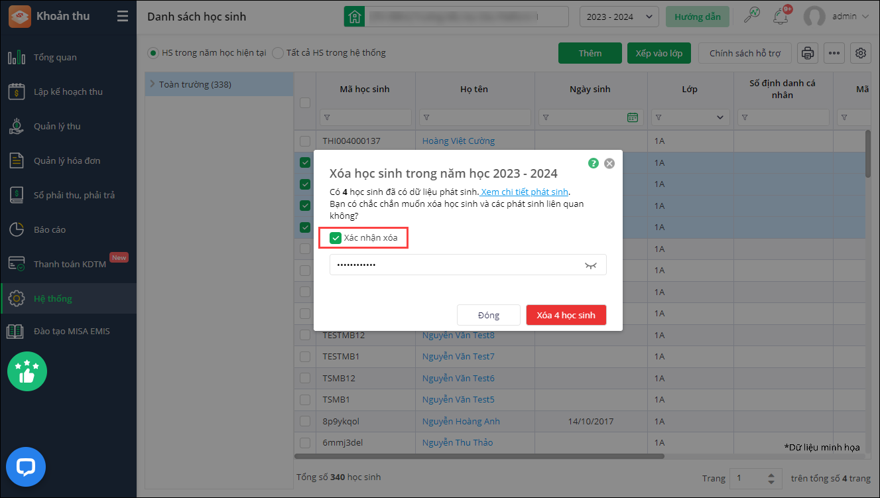Open Sổ phải thu, phải trả
Screen dimensions: 880x498
coord(68,195)
